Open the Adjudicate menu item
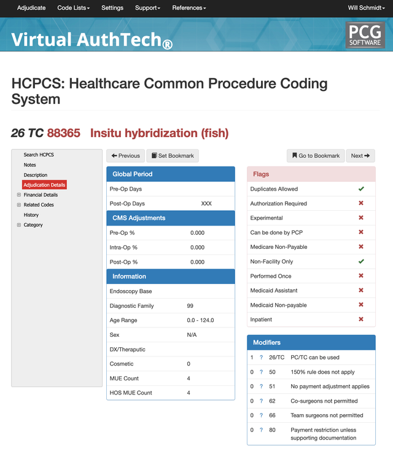 [31, 8]
